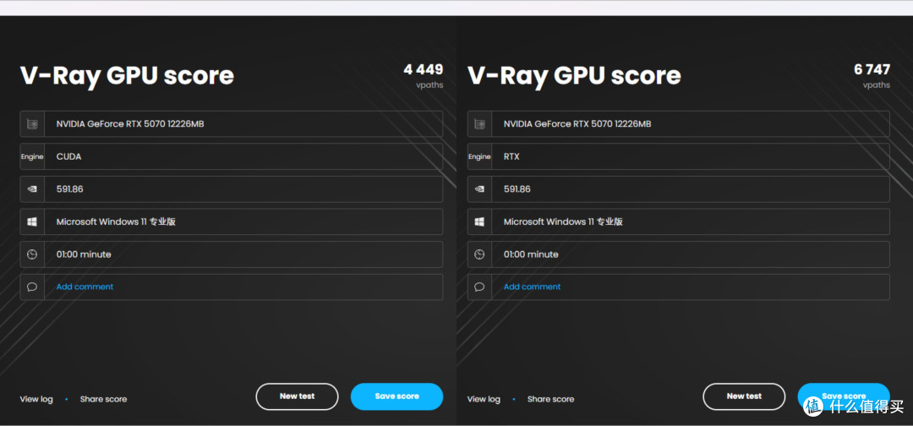Click the RTX engine value
Screen dimensions: 913x426
pos(511,156)
